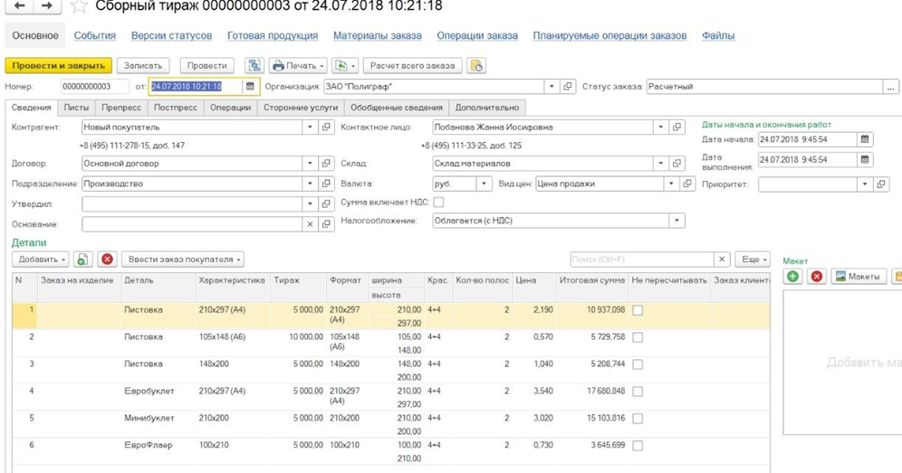Screen dimensions: 902x473
Task: Open calendar picker for document date 'от'
Action: [251, 87]
